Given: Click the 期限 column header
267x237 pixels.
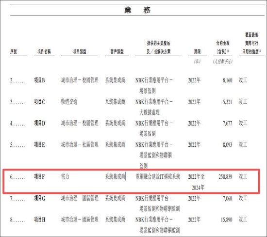Looking at the screenshot, I should (x=198, y=51).
